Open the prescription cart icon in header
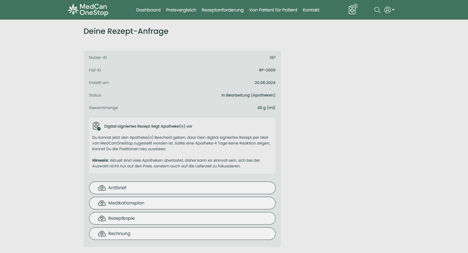This screenshot has width=468, height=253. [352, 10]
